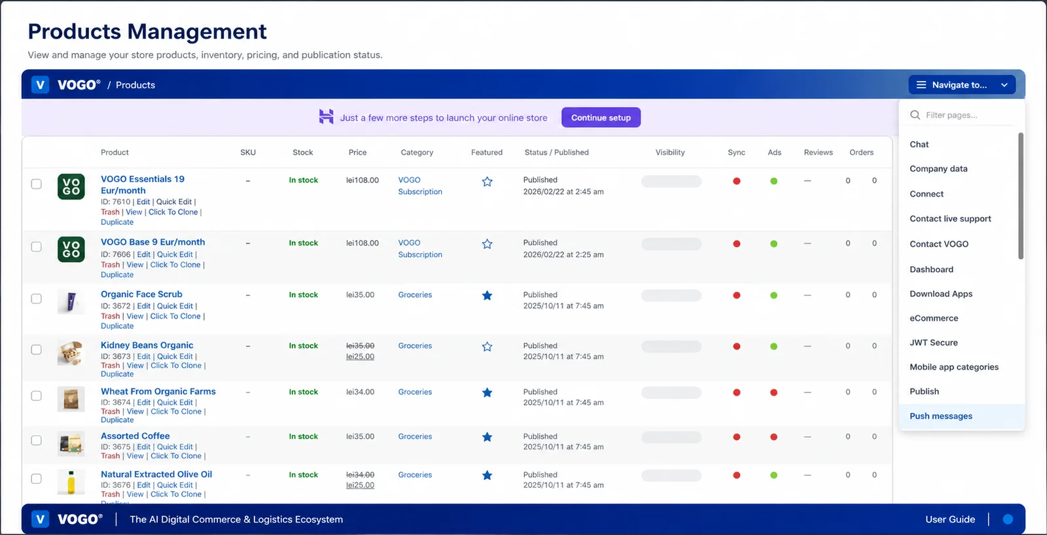The width and height of the screenshot is (1047, 535).
Task: Select checkbox for Organic Face Scrub
Action: [x=37, y=299]
